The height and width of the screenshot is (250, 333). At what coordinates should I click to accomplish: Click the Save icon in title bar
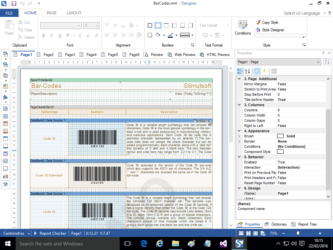click(x=14, y=3)
